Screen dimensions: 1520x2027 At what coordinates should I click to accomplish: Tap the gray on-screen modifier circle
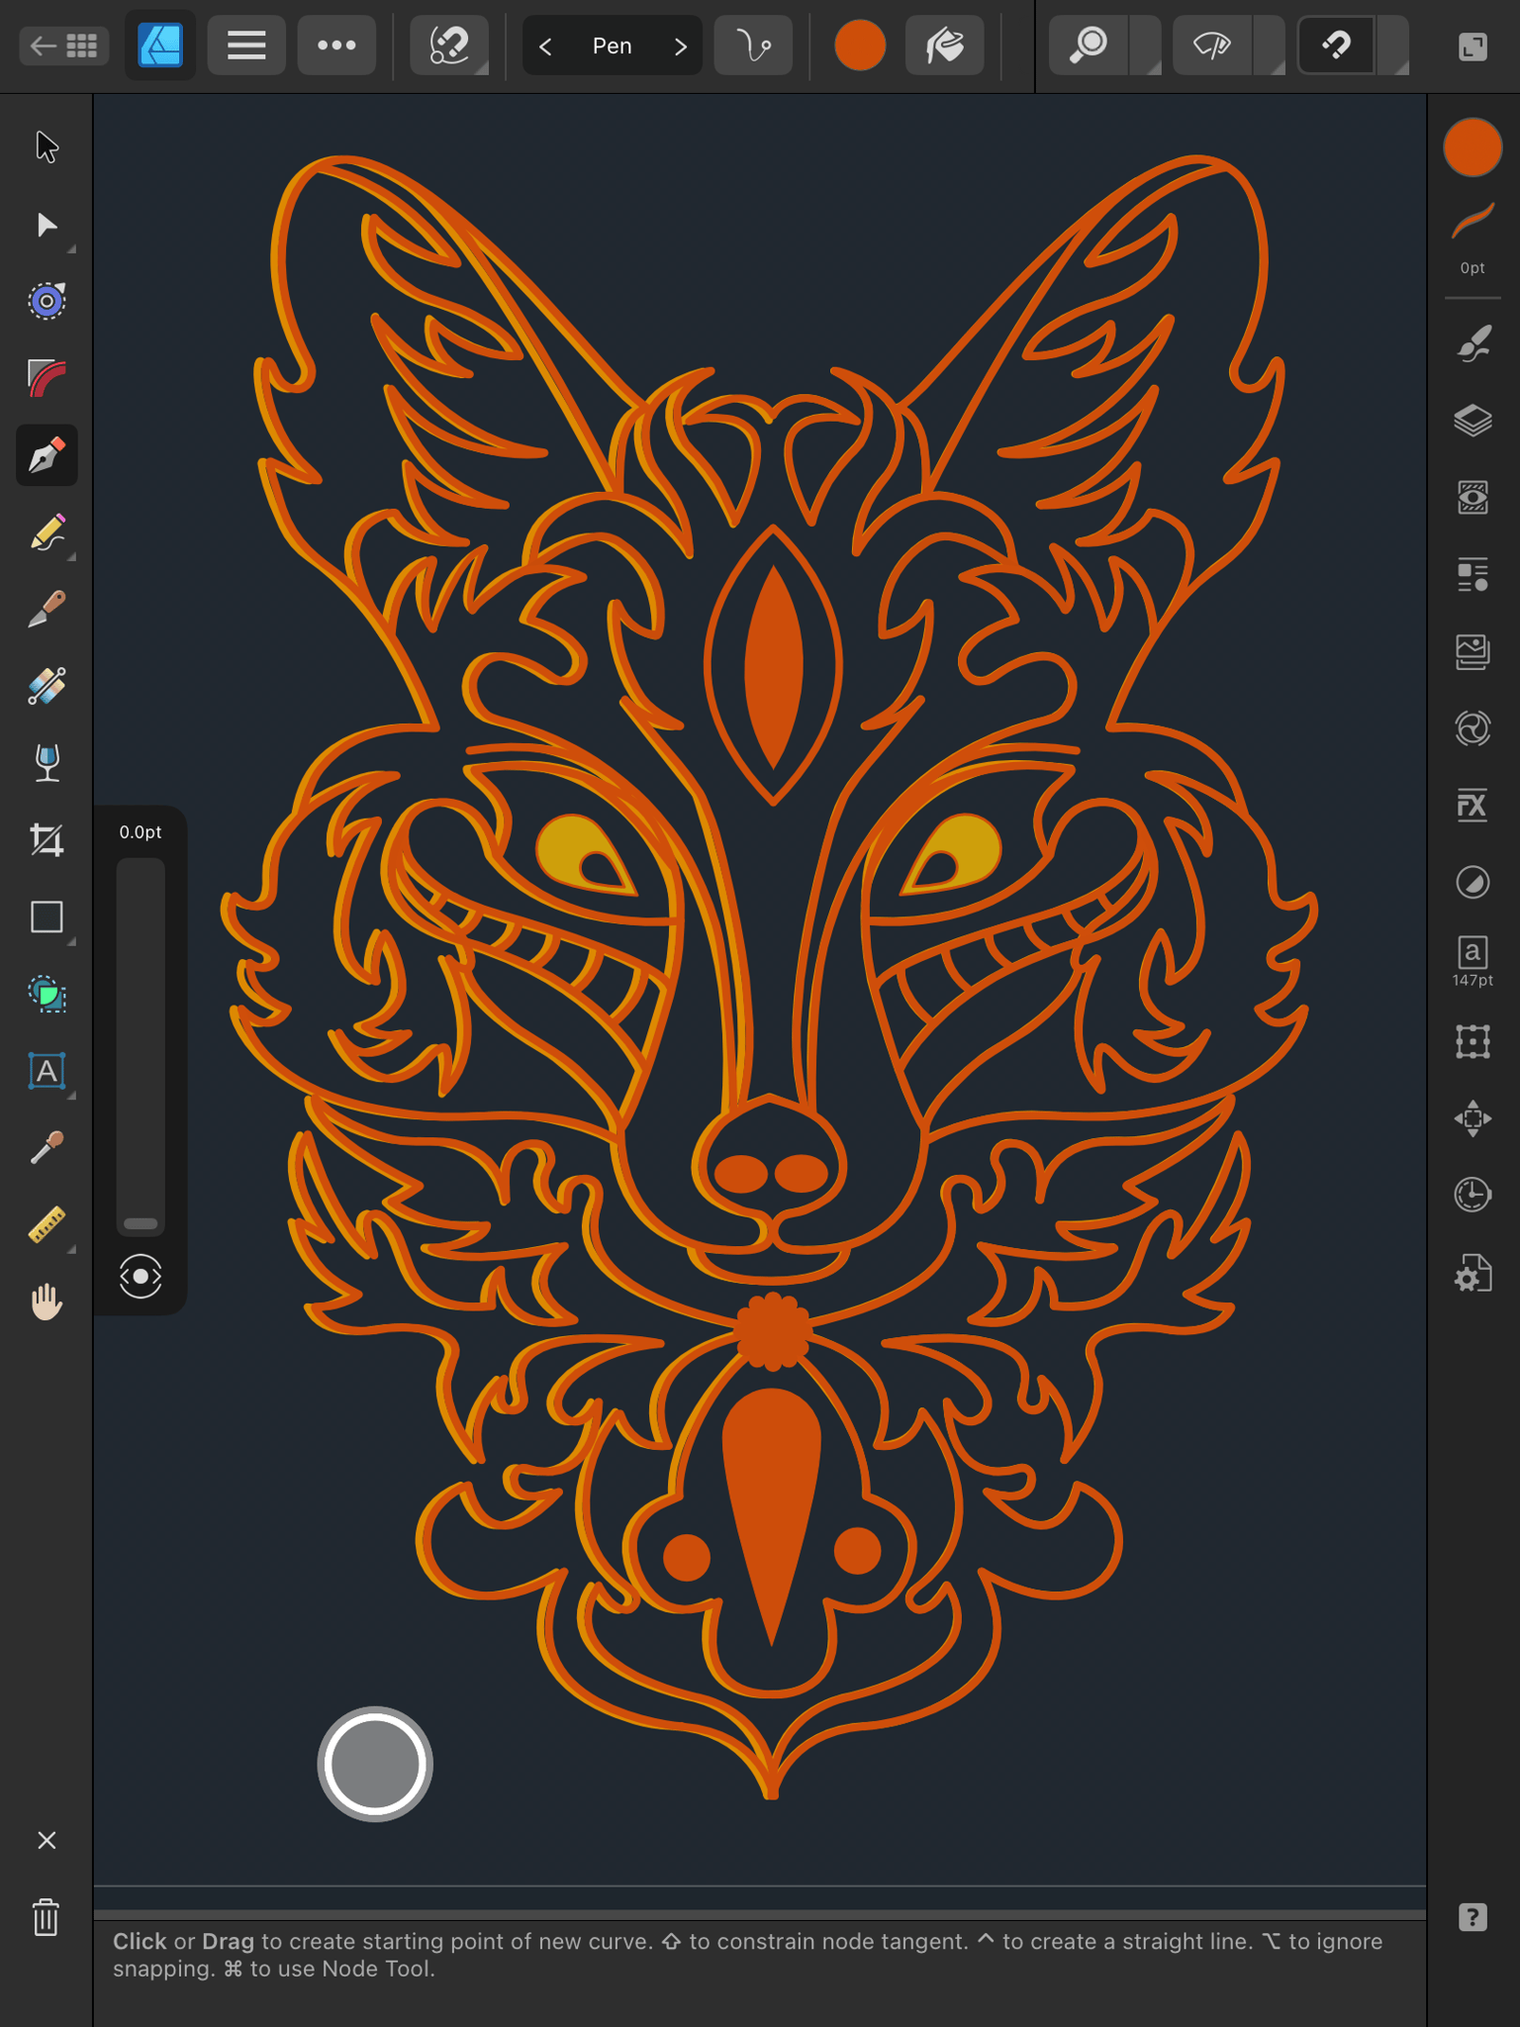point(375,1764)
